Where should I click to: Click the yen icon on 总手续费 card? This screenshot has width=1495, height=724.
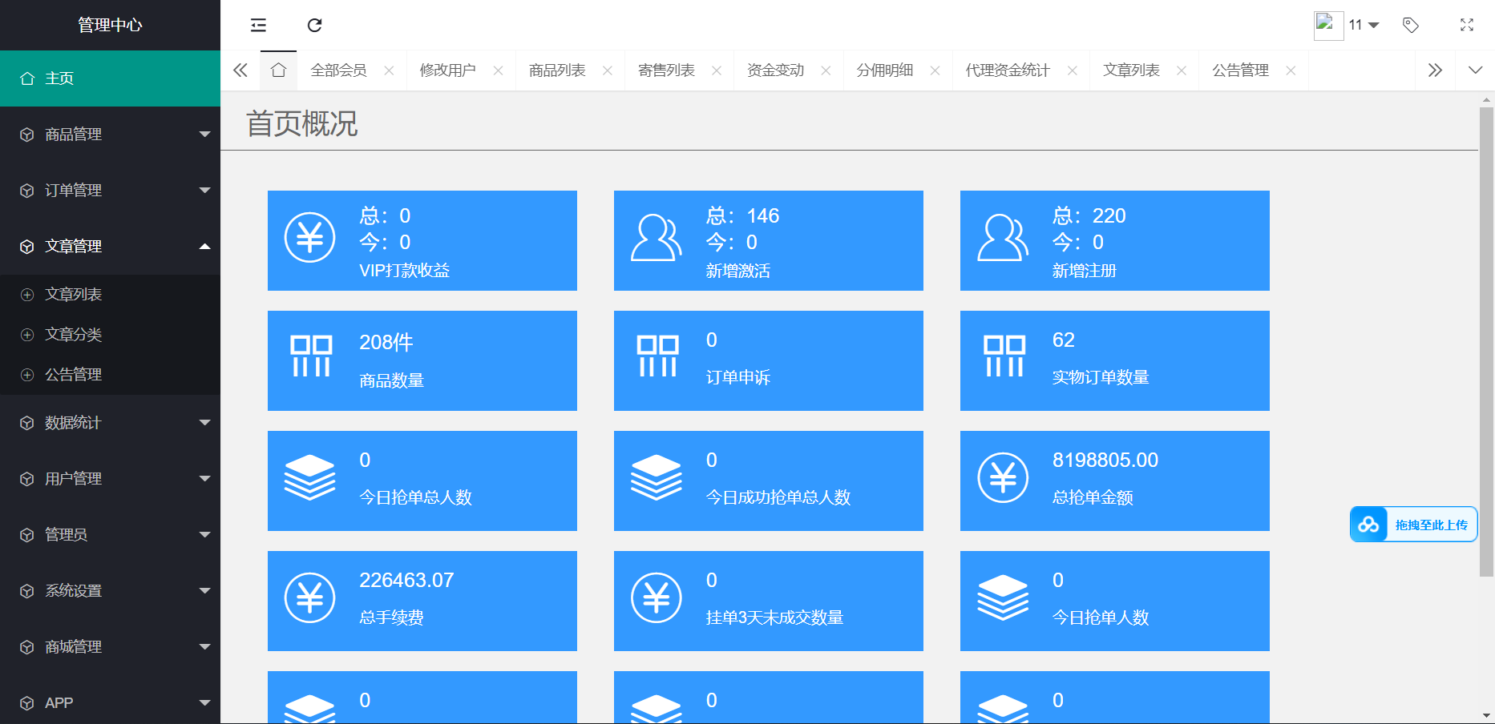coord(310,597)
